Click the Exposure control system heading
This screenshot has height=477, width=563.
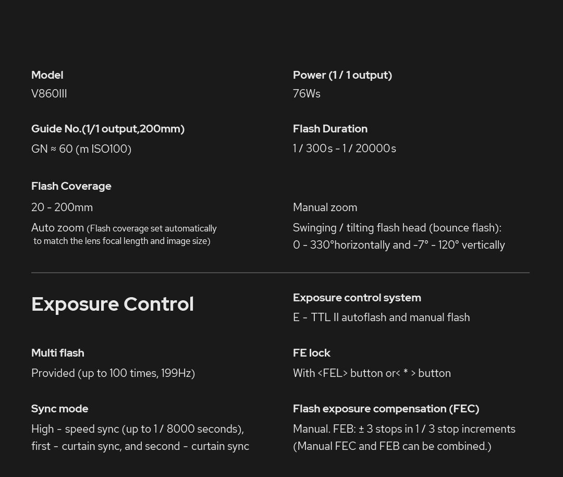(357, 298)
